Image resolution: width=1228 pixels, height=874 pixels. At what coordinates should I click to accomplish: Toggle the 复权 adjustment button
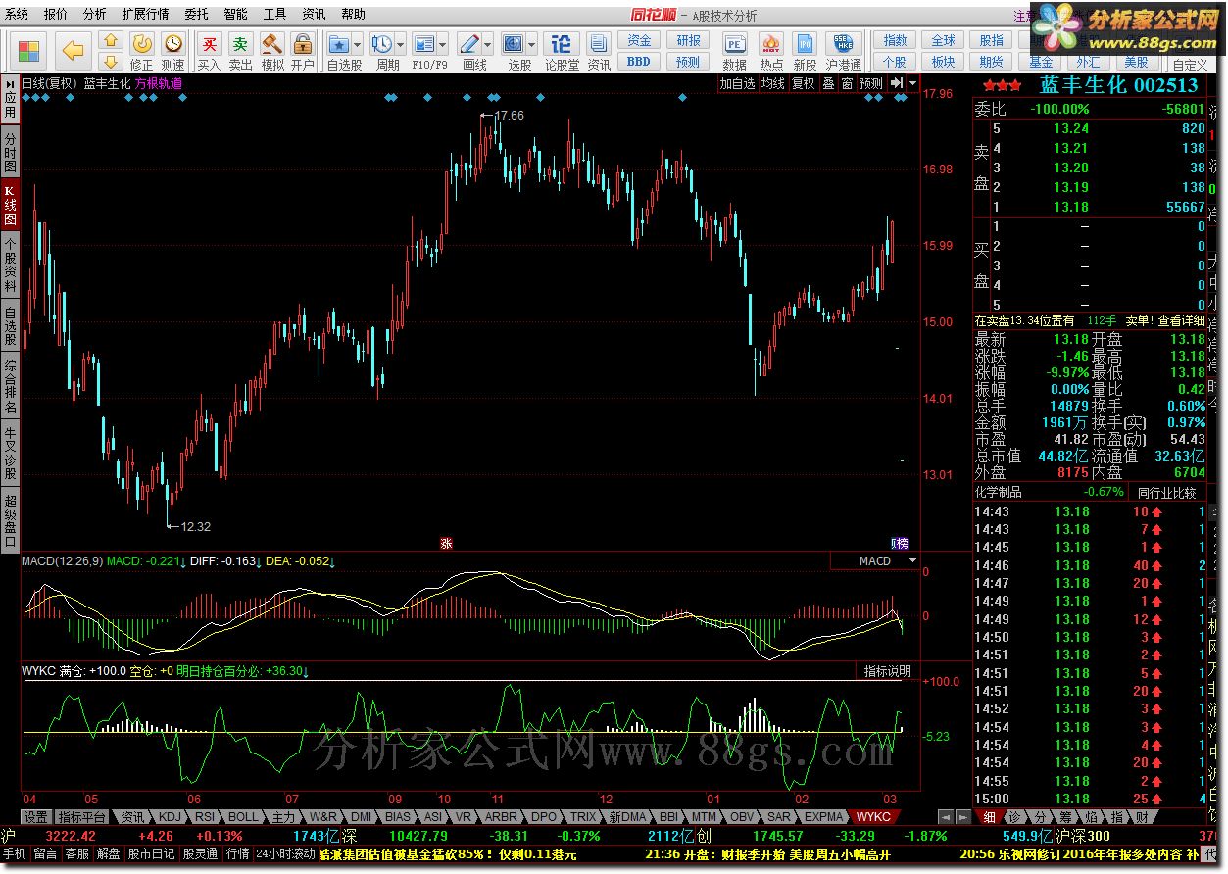[803, 84]
